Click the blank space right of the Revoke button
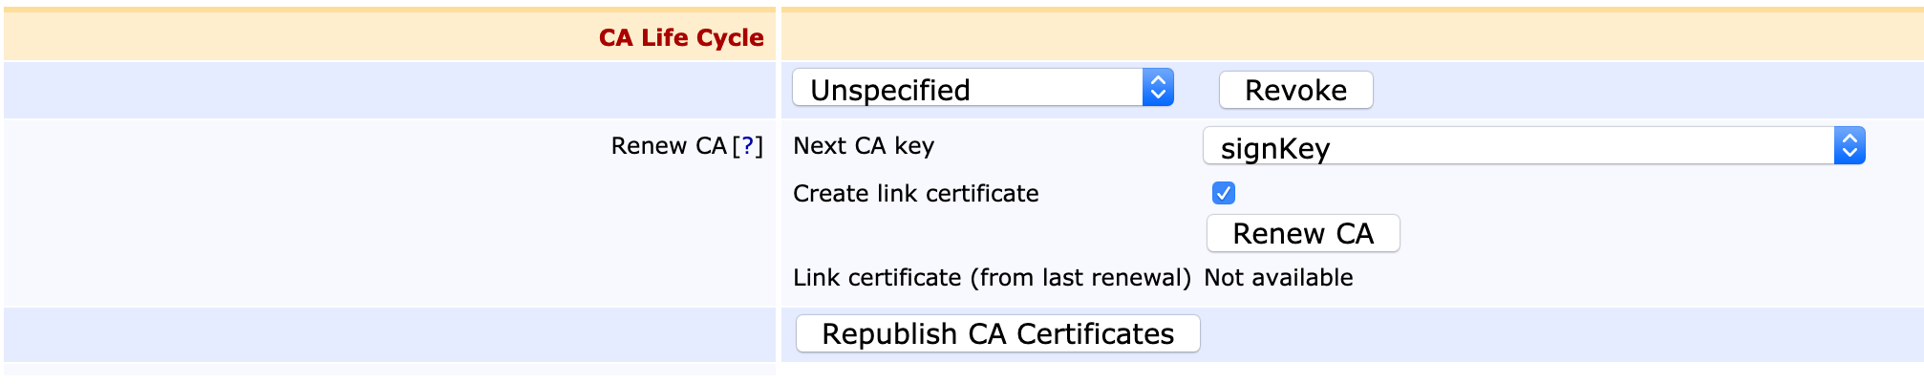 tap(1624, 90)
